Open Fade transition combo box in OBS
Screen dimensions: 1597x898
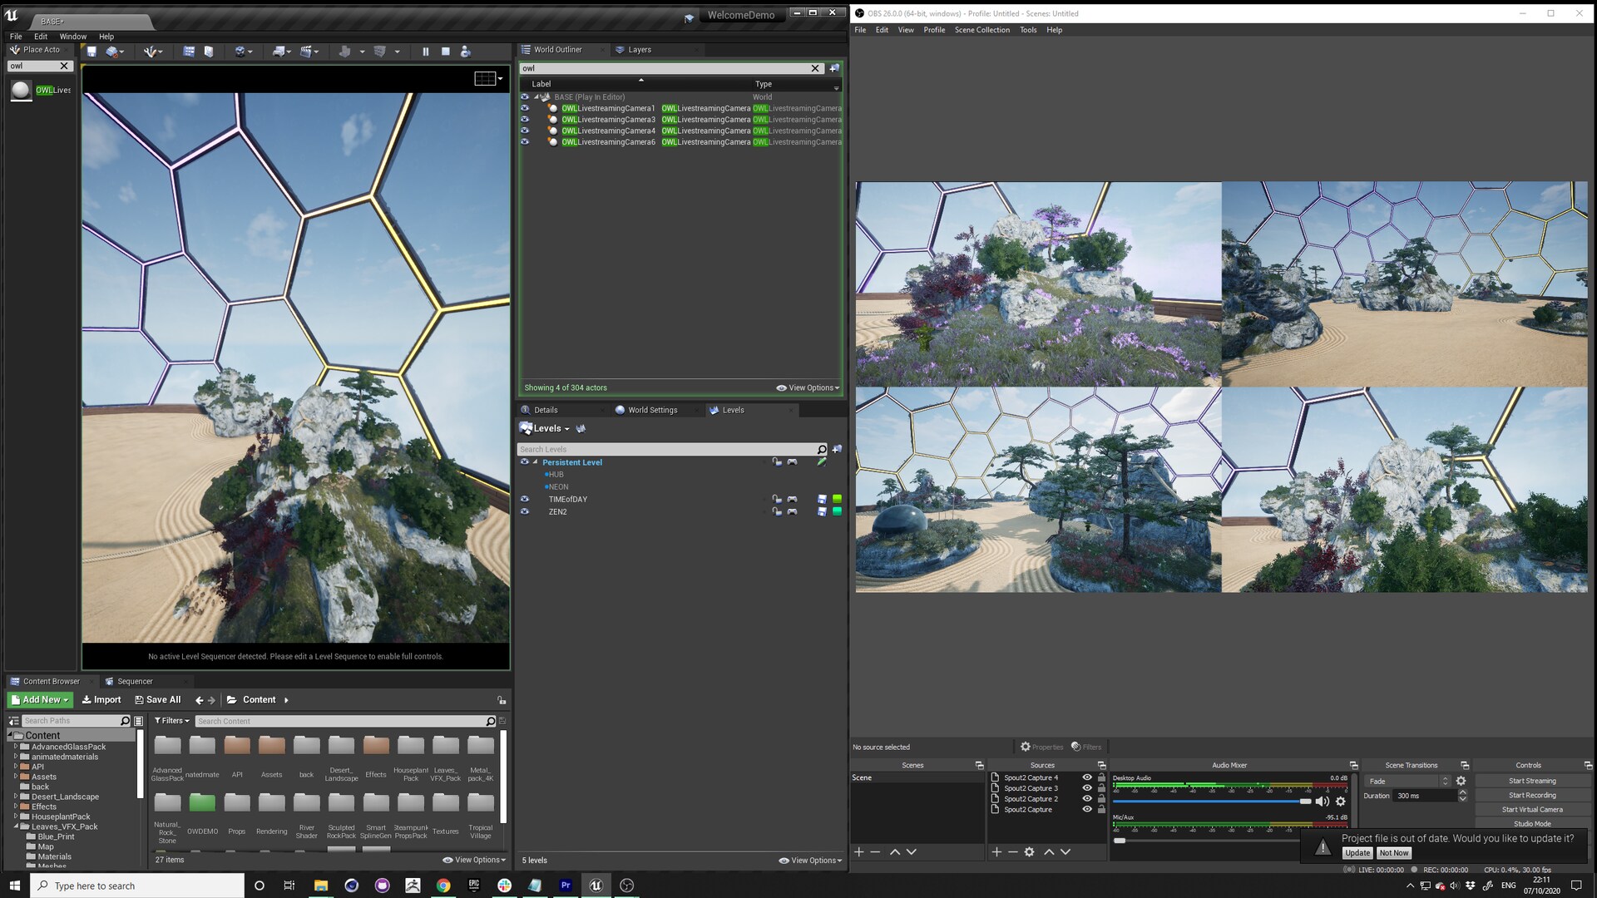[1407, 782]
